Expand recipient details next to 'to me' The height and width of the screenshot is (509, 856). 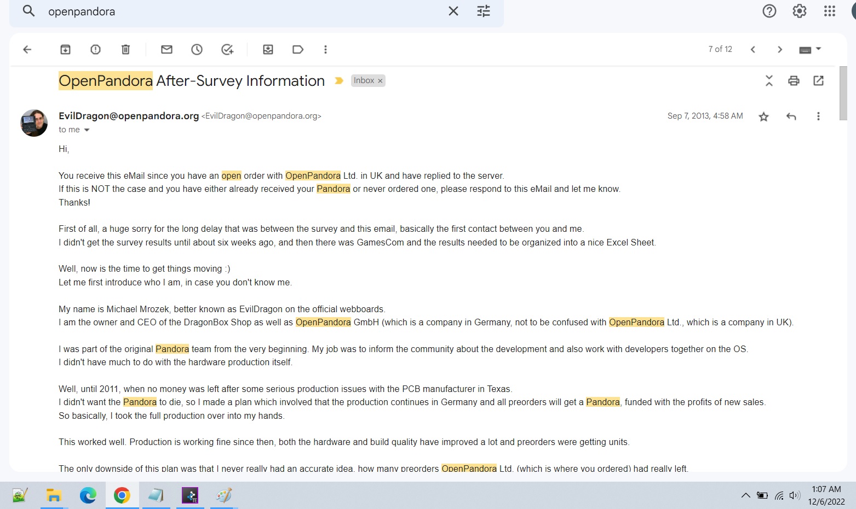[87, 130]
